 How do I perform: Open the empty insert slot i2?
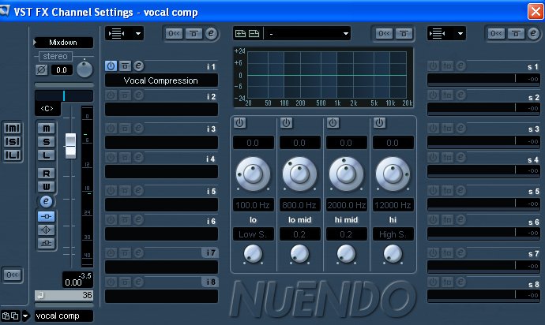tap(161, 110)
